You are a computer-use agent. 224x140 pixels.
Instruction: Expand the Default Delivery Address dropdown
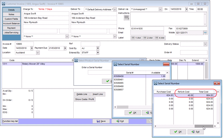(115, 9)
